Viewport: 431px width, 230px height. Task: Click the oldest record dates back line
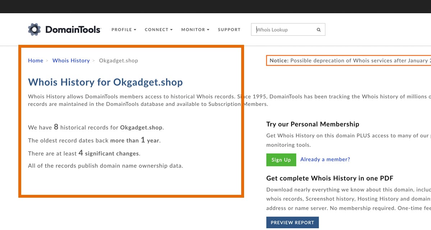(x=94, y=140)
